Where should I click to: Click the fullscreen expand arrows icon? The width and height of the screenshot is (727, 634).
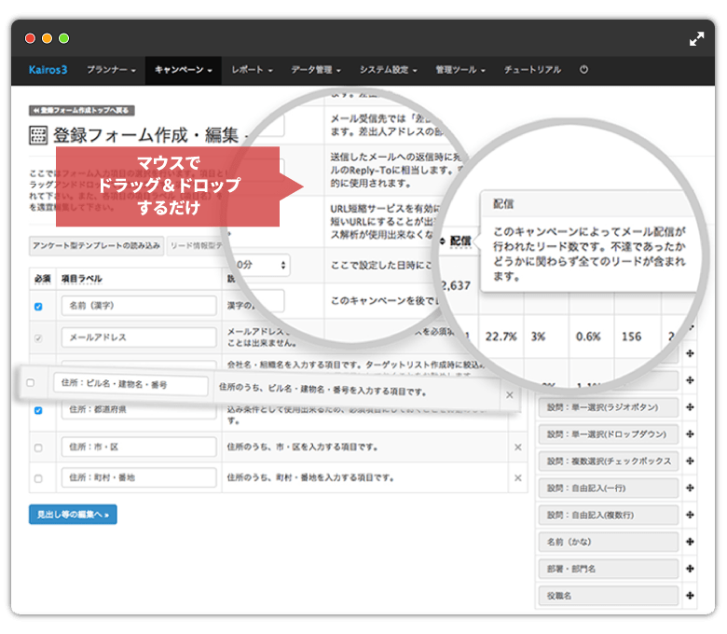point(696,39)
